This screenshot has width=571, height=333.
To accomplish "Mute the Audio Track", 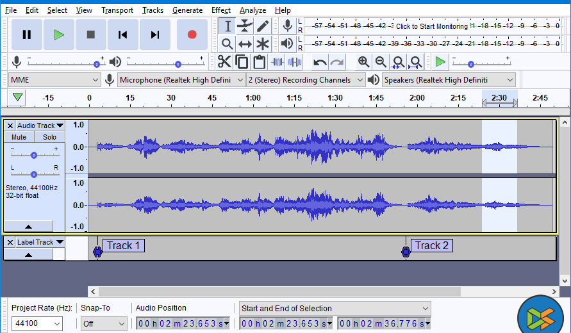I will point(19,137).
